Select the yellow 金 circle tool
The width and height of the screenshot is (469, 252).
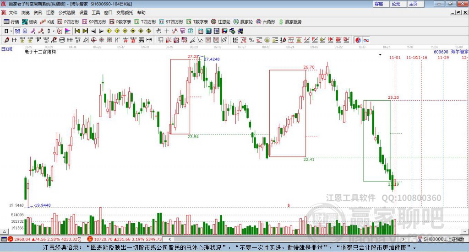pos(267,40)
